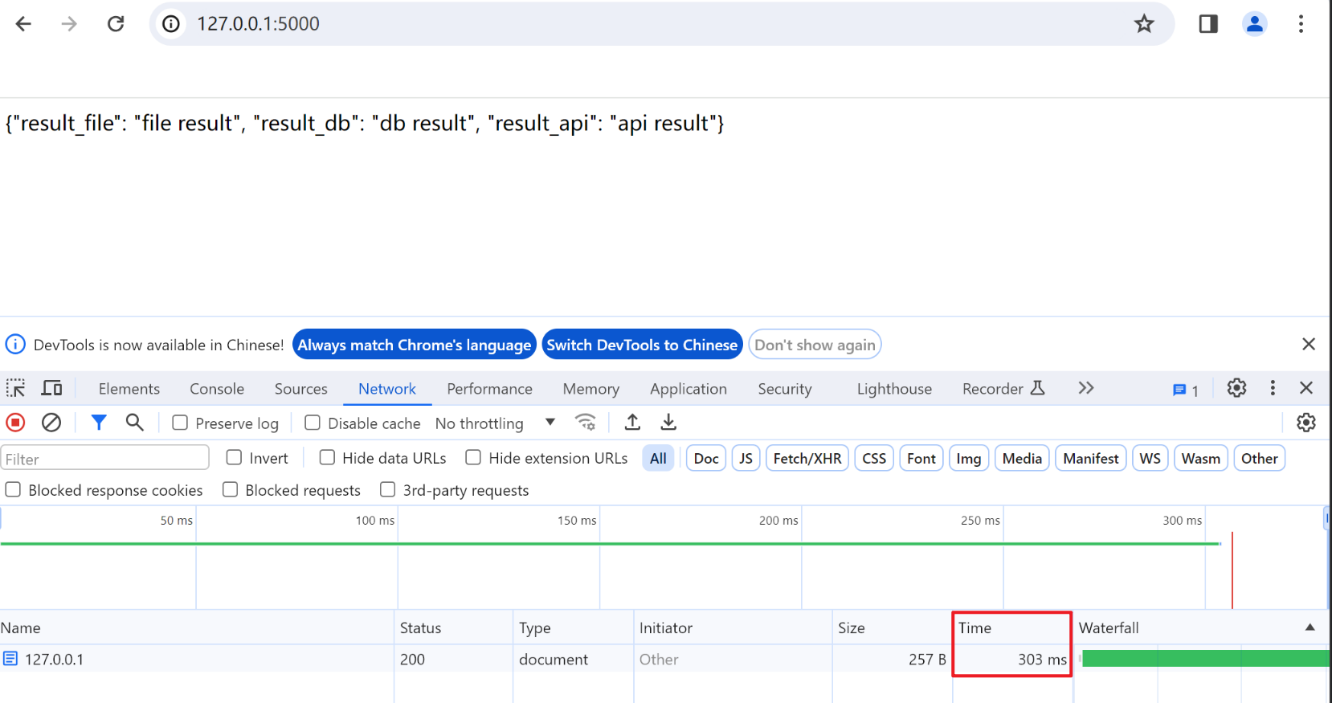Open the Chrome profile avatar menu

(1255, 24)
